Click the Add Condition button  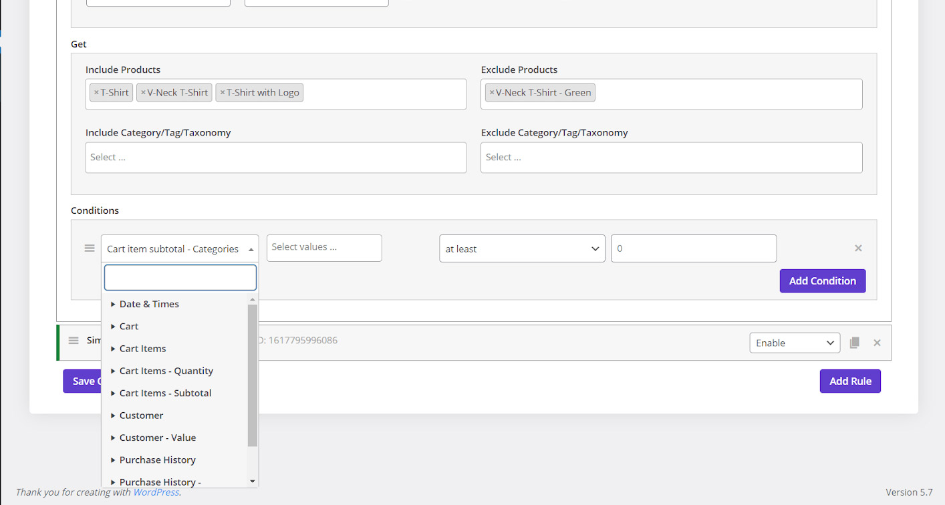point(822,281)
